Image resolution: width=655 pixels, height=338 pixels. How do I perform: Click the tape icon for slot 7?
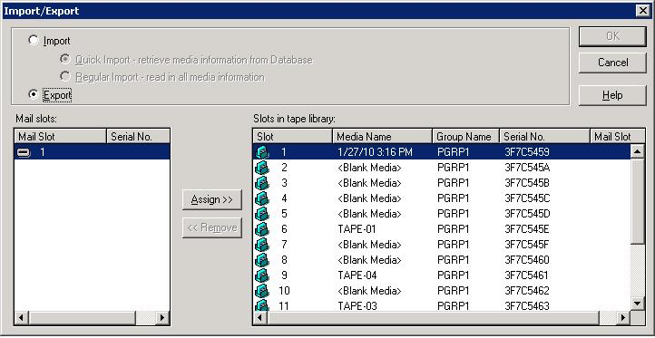(x=262, y=245)
